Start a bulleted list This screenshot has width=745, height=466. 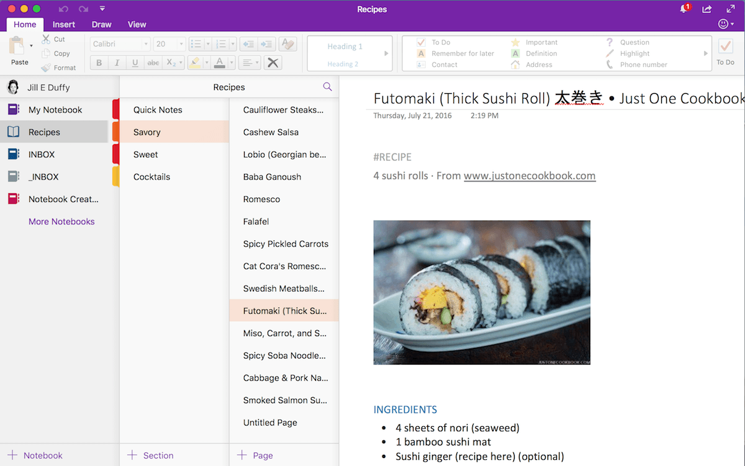[196, 44]
